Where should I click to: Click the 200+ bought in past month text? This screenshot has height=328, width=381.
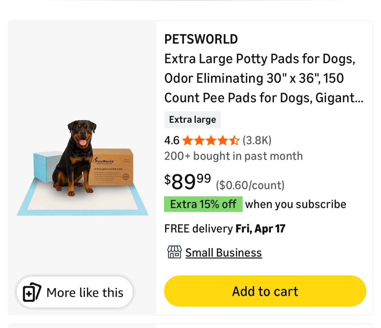[x=233, y=156]
